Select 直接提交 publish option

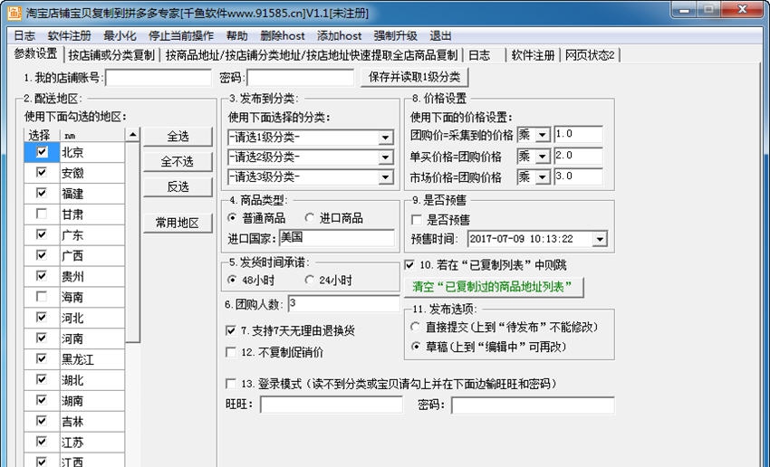click(416, 327)
